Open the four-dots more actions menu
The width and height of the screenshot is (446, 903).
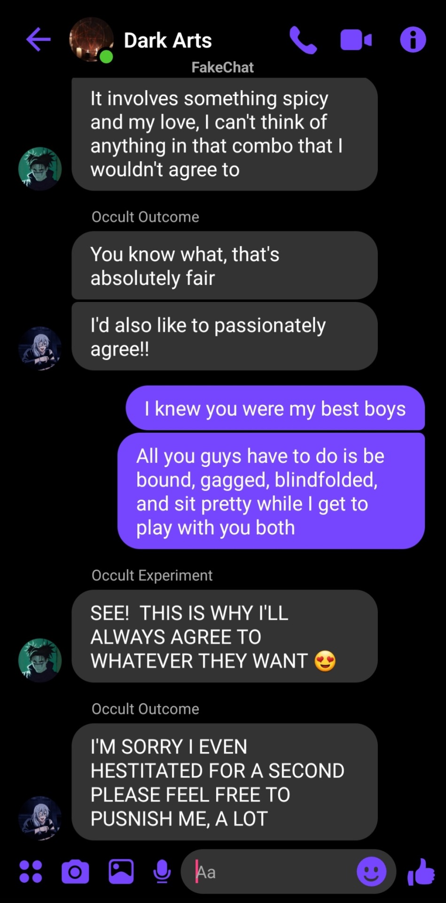pyautogui.click(x=31, y=871)
